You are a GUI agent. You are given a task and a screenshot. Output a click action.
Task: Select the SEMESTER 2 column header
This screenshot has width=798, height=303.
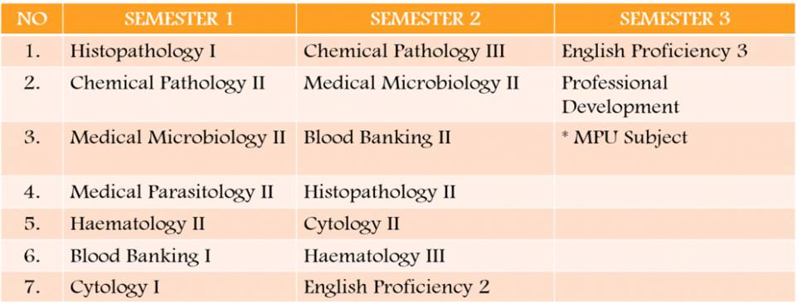click(x=425, y=19)
